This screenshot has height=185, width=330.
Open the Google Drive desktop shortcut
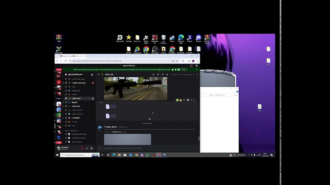[137, 50]
